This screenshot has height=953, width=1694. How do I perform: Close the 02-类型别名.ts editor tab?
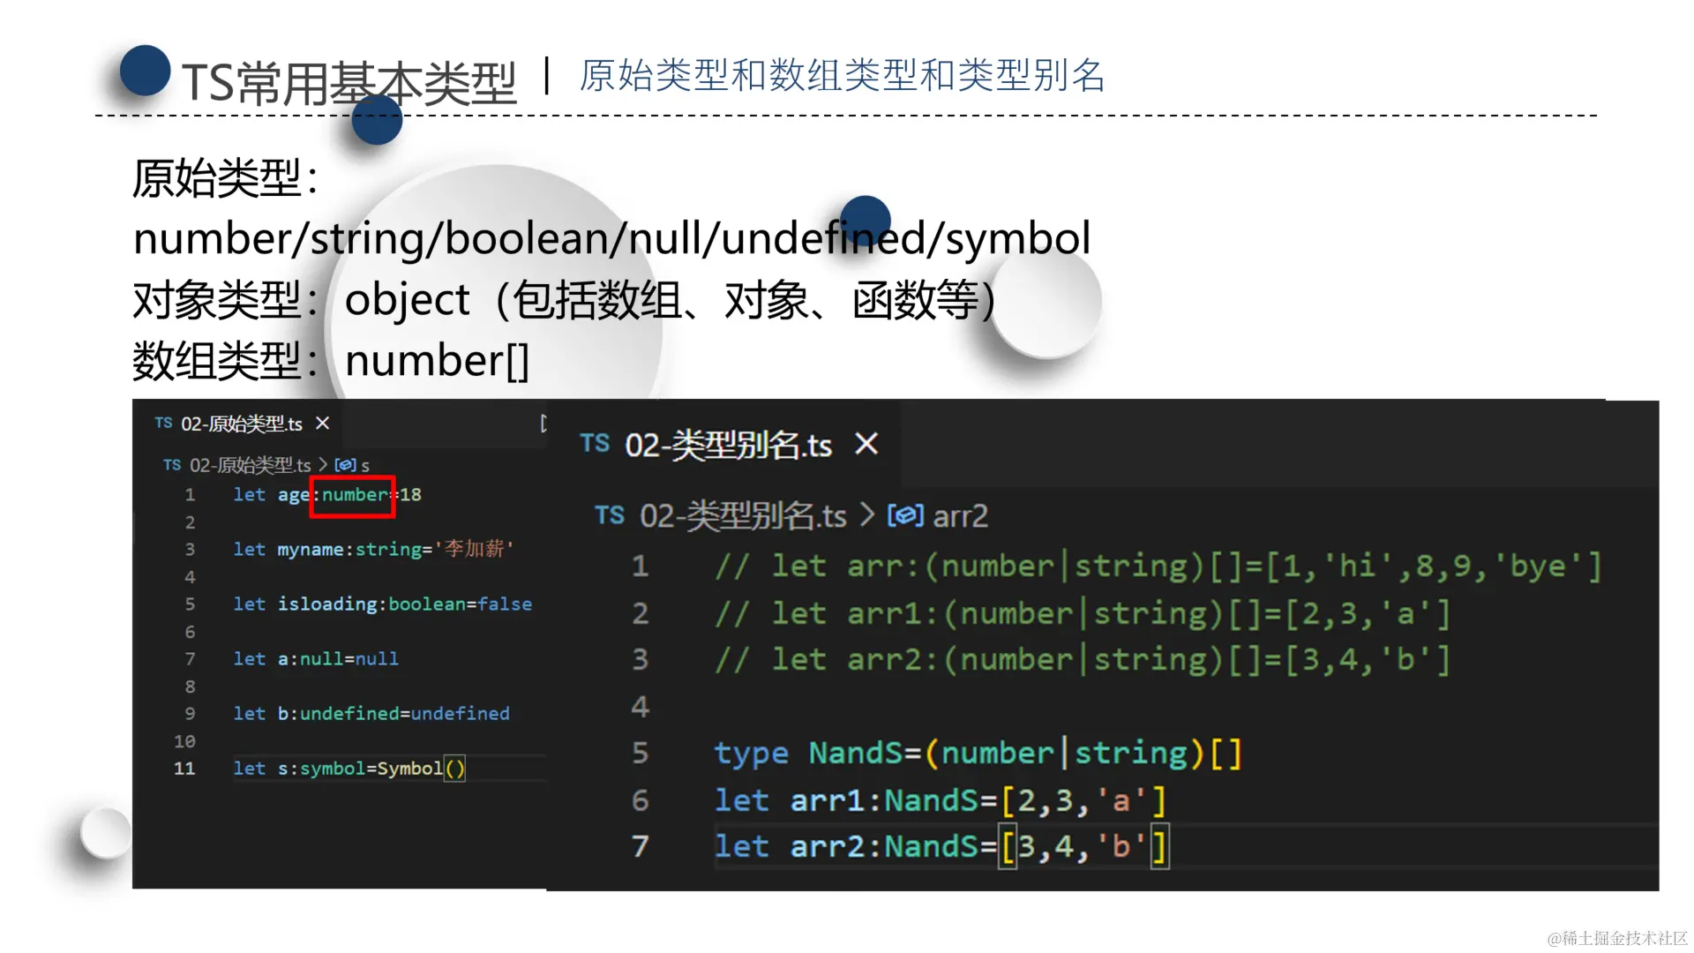pyautogui.click(x=866, y=444)
